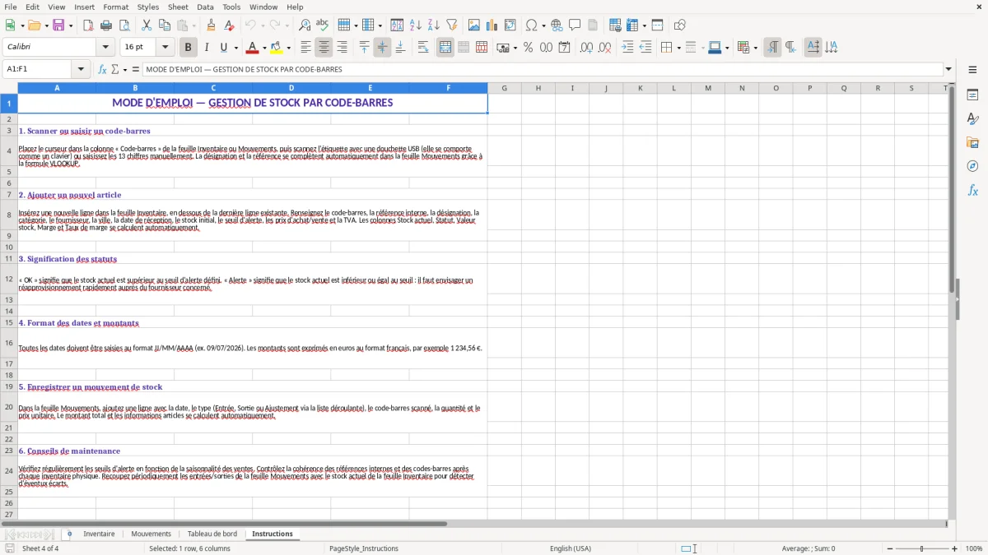
Task: Open sidebar Properties deck
Action: click(x=972, y=95)
